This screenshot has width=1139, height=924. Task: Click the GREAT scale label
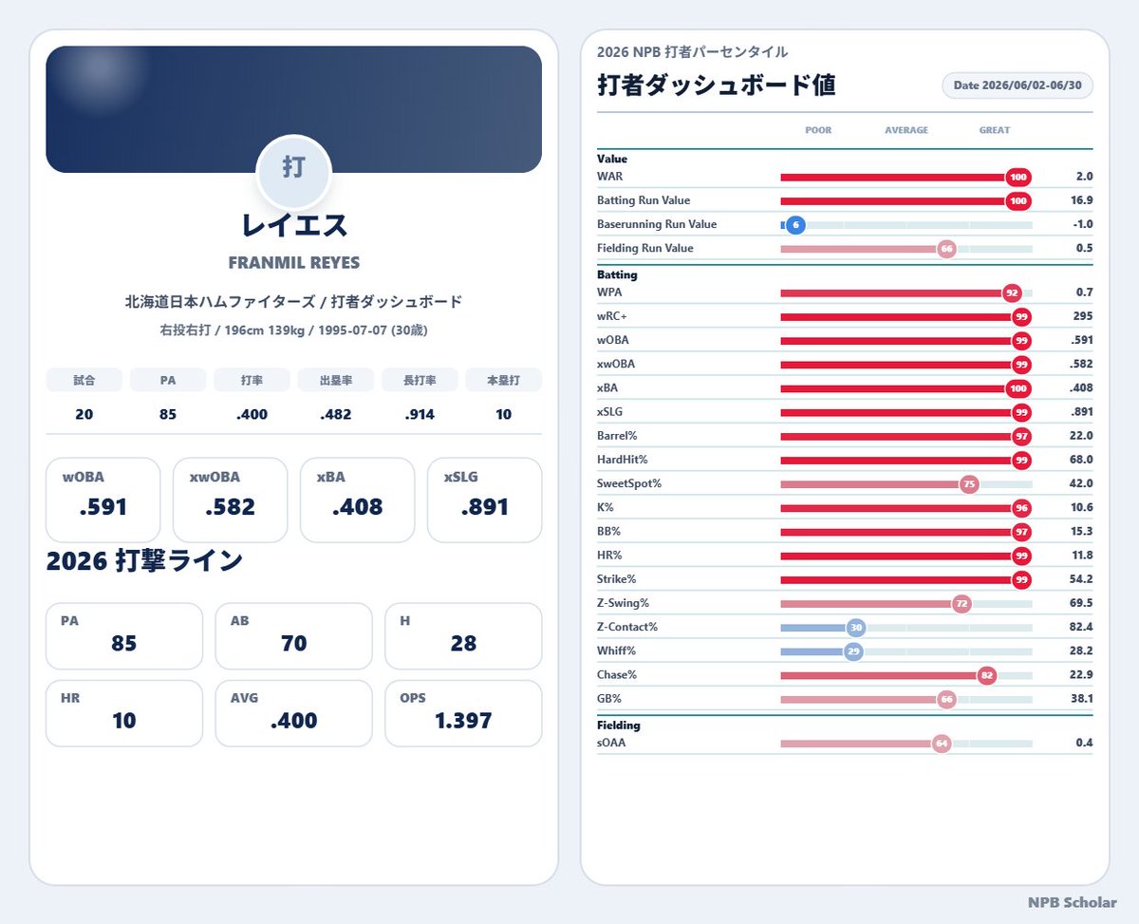tap(995, 130)
